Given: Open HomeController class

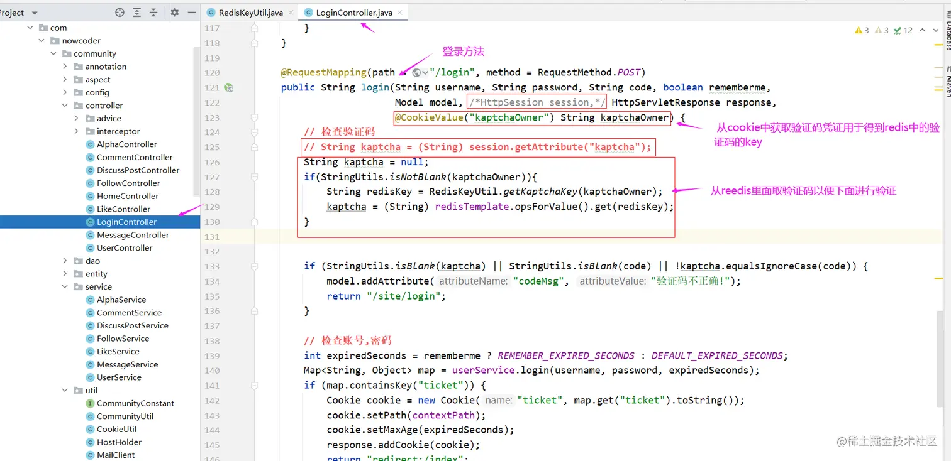Looking at the screenshot, I should pyautogui.click(x=128, y=196).
